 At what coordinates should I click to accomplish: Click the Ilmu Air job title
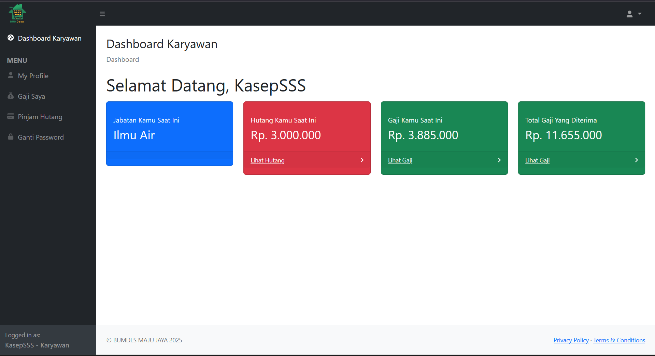point(134,135)
